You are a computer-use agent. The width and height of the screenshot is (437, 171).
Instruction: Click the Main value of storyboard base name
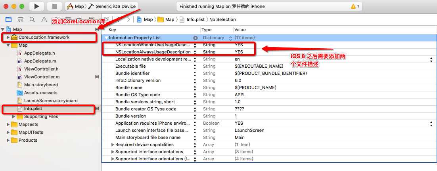point(240,137)
